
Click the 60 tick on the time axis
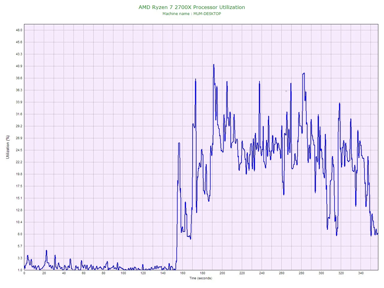tap(84, 273)
